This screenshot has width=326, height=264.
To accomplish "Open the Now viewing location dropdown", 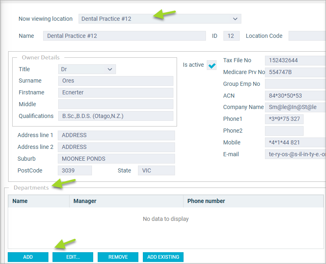I will click(x=159, y=19).
